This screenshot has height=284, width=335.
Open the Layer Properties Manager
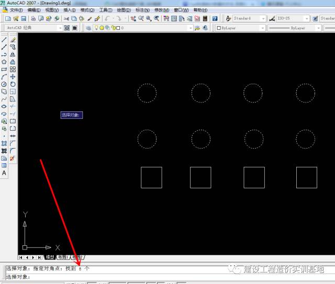tap(88, 28)
